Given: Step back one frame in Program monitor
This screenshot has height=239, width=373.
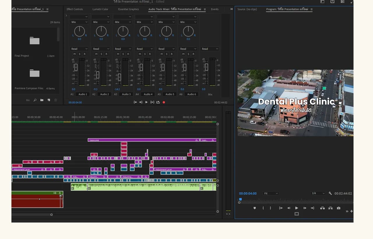Looking at the screenshot, I should pyautogui.click(x=289, y=208).
